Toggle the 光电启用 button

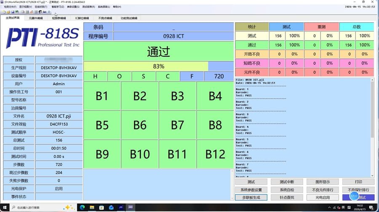coord(323,198)
